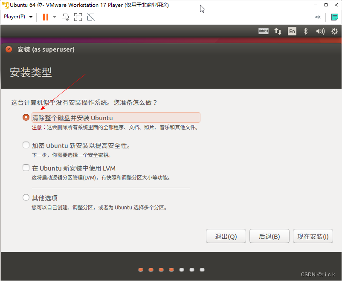Viewport: 342px width, 281px height.
Task: Click the Bluetooth icon in the top panel
Action: [x=305, y=31]
